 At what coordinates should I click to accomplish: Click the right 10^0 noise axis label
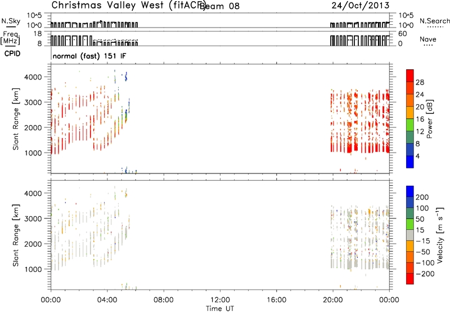point(406,25)
